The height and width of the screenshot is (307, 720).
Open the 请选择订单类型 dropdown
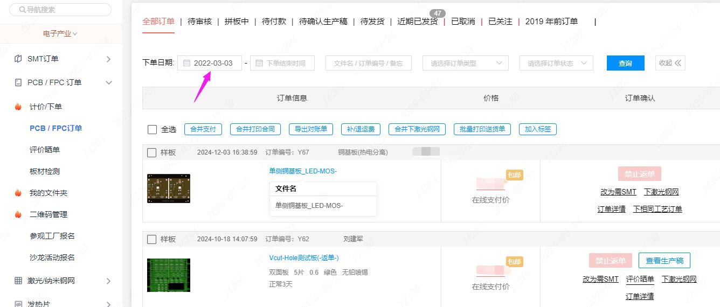tap(465, 63)
